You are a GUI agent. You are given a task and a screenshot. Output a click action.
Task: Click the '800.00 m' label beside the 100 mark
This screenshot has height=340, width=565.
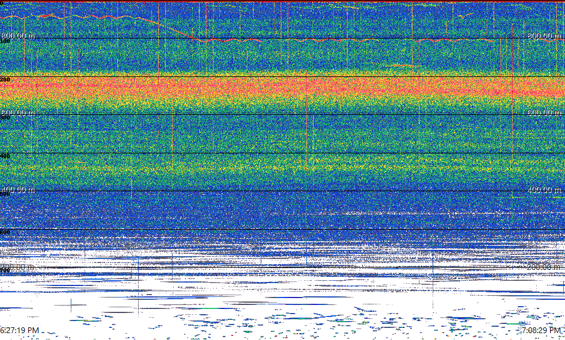click(x=18, y=36)
